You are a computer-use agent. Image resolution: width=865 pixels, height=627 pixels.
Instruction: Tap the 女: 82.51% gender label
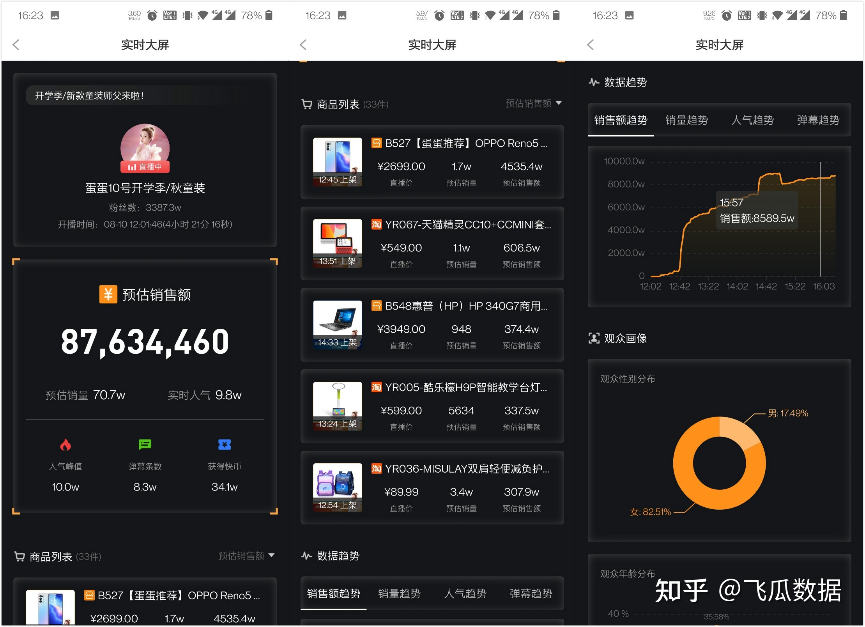tap(651, 512)
